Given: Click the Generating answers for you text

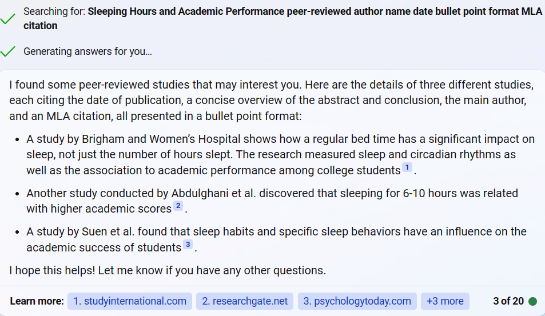Looking at the screenshot, I should tap(87, 51).
